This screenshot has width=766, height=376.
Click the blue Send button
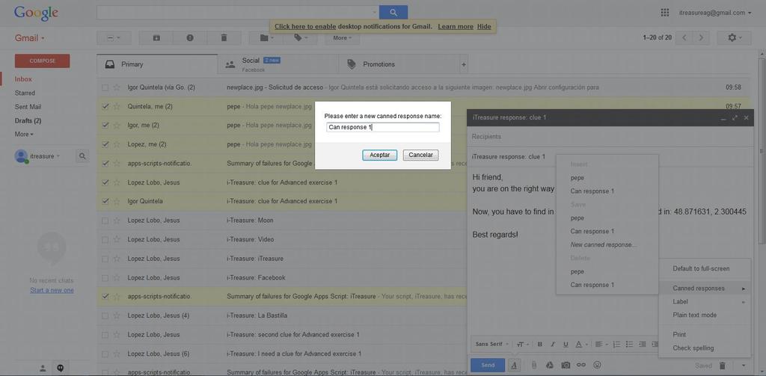488,365
